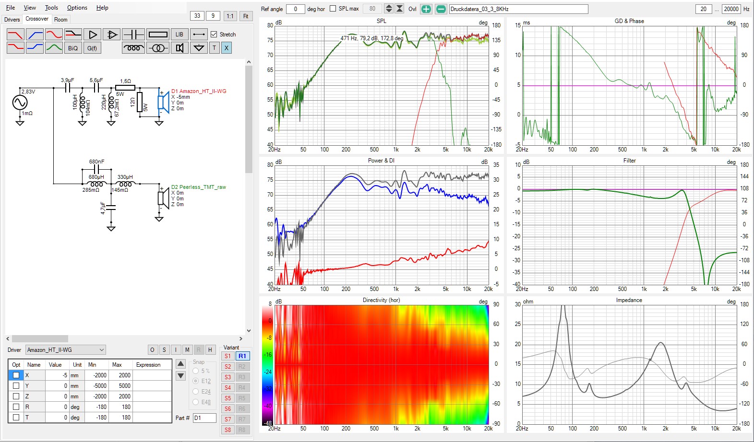754x442 pixels.
Task: Enable the SPL max checkbox
Action: [x=333, y=9]
